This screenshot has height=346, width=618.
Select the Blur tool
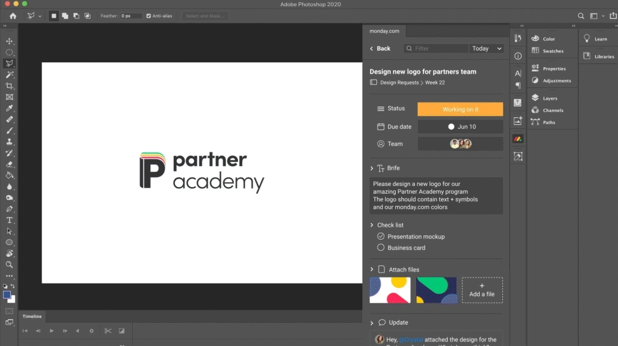point(9,186)
